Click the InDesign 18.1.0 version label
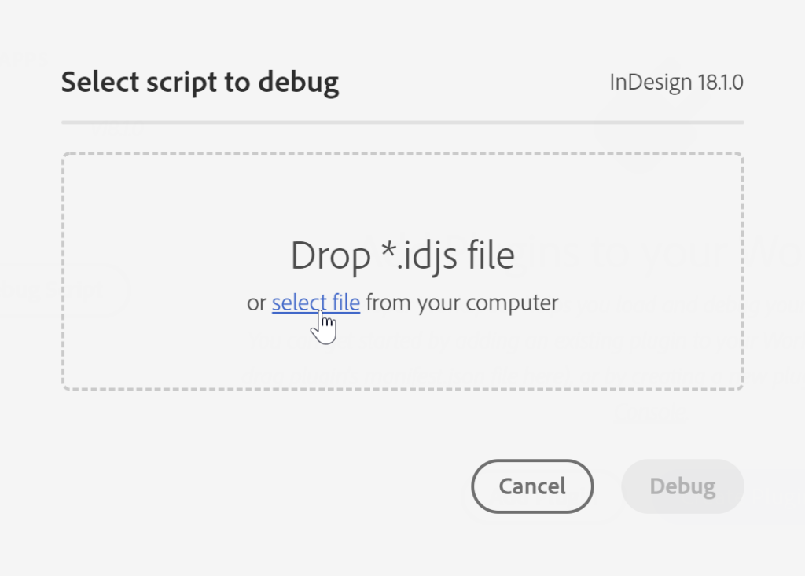The height and width of the screenshot is (576, 805). pos(676,82)
